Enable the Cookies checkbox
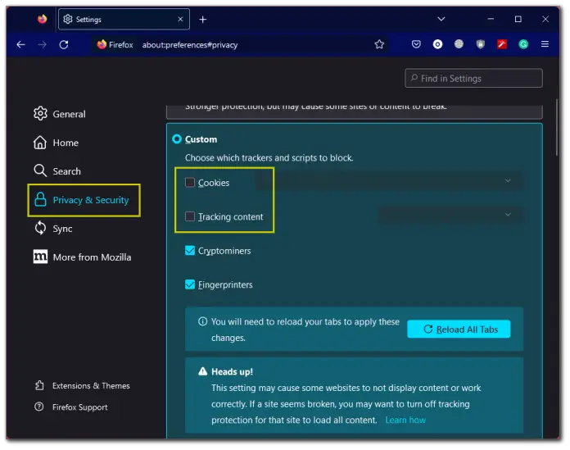The height and width of the screenshot is (450, 570). point(190,182)
